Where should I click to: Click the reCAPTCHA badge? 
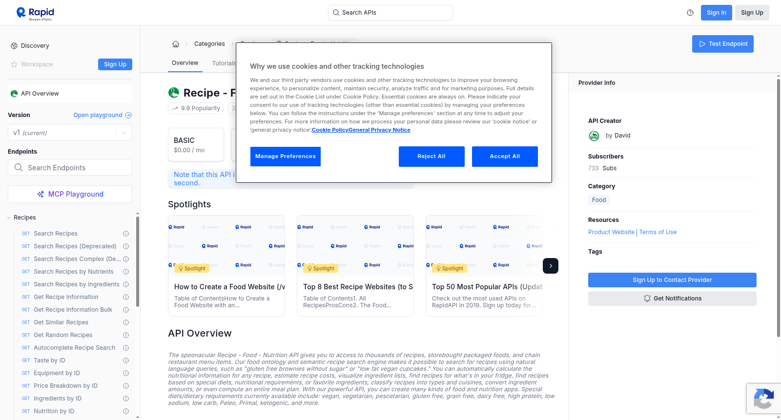763,399
